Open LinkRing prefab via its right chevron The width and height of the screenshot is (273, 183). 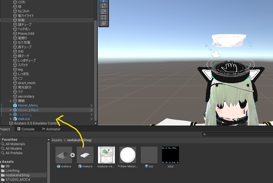pyautogui.click(x=91, y=115)
